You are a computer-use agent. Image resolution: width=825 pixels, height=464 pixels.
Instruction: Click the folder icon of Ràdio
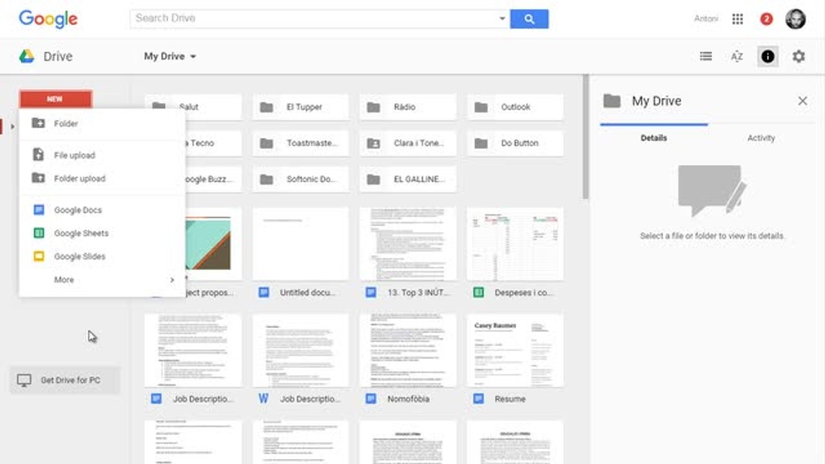point(373,107)
